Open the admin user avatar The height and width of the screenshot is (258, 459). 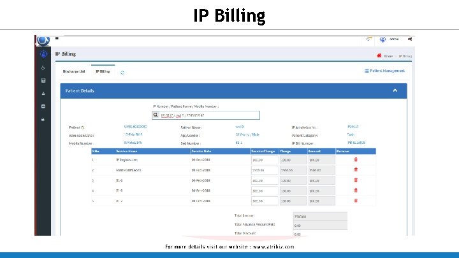pyautogui.click(x=382, y=39)
